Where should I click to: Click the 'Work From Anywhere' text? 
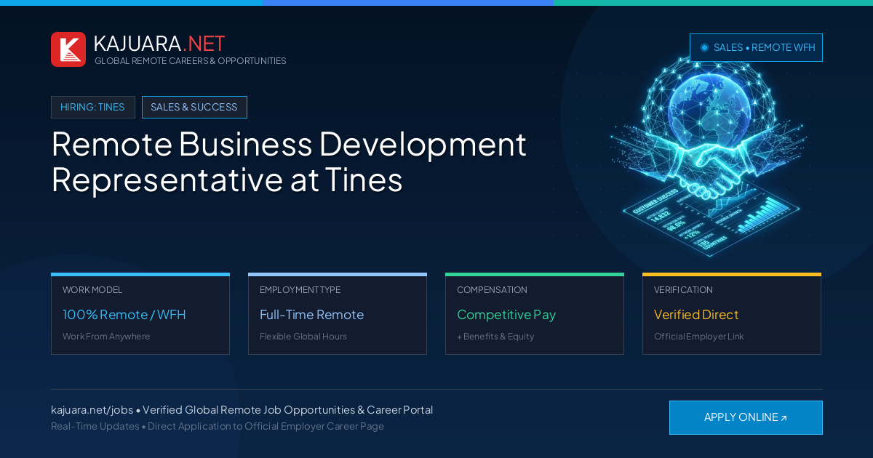pos(106,337)
